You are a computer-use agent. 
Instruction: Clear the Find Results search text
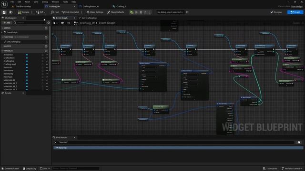point(55,142)
